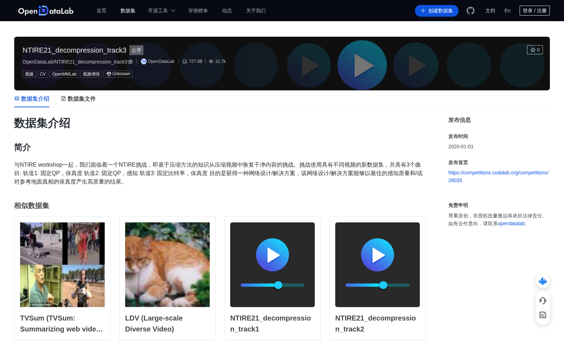The width and height of the screenshot is (564, 353).
Task: Star the NTIRE21_decompression_track3 dataset
Action: coord(535,50)
